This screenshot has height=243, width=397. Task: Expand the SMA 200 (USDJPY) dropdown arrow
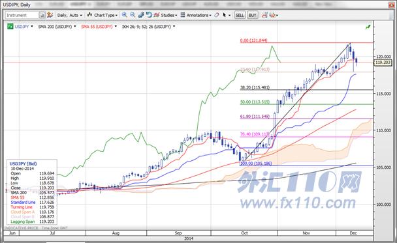[x=74, y=26]
